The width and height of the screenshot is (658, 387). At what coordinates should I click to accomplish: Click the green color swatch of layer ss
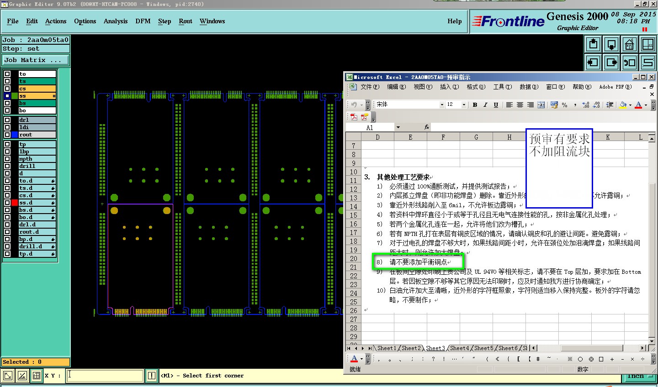[x=15, y=96]
